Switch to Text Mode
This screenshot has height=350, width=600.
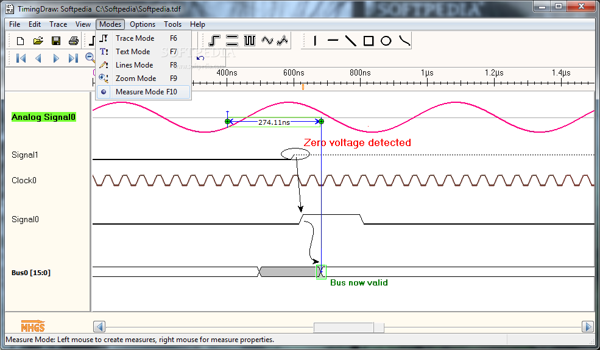144,52
